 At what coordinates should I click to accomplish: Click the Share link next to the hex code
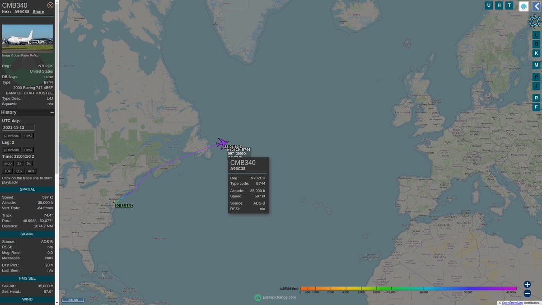[38, 12]
